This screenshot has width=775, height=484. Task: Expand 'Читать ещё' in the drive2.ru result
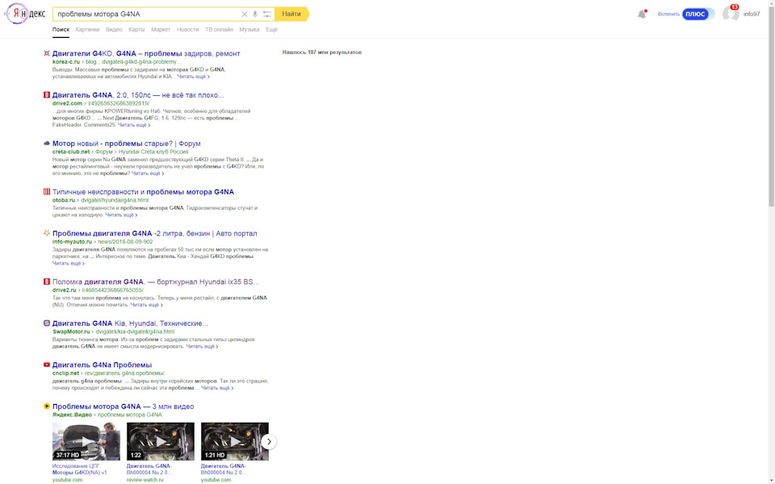(x=146, y=305)
